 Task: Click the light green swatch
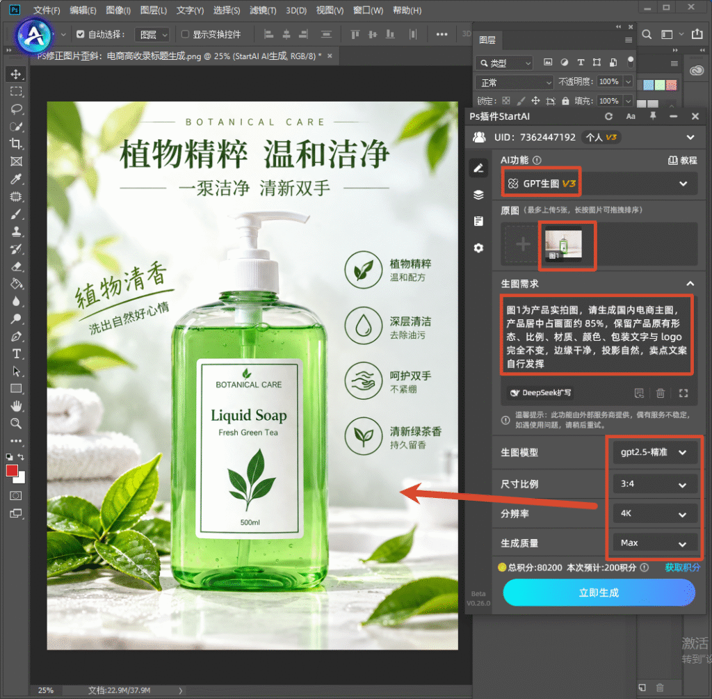coord(660,85)
